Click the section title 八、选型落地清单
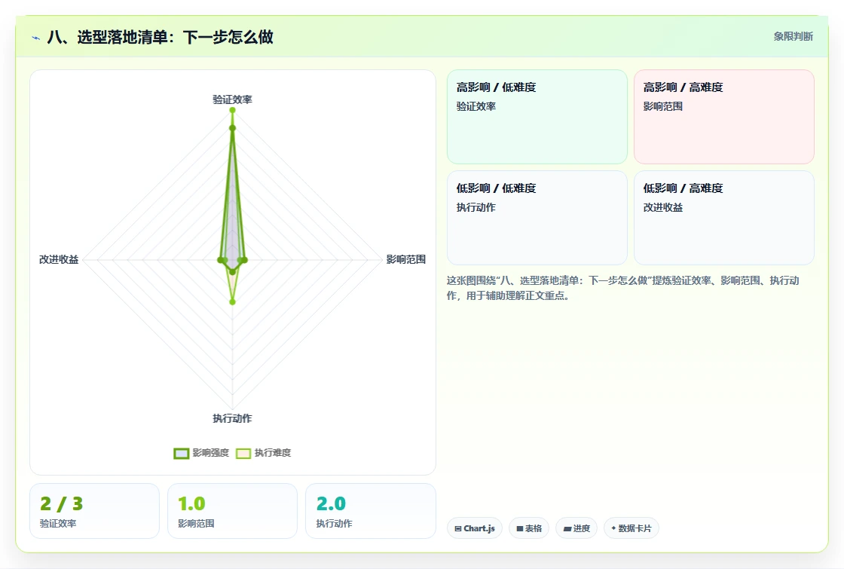 point(161,37)
